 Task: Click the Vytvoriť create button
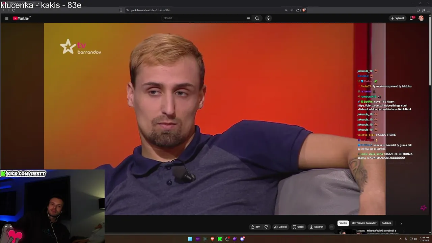[x=397, y=18]
